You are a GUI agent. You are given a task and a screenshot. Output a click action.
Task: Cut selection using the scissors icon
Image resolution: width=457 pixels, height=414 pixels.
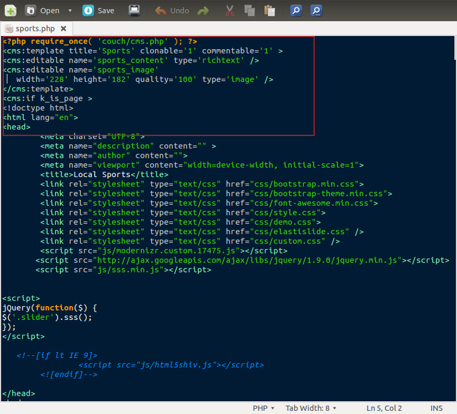230,11
